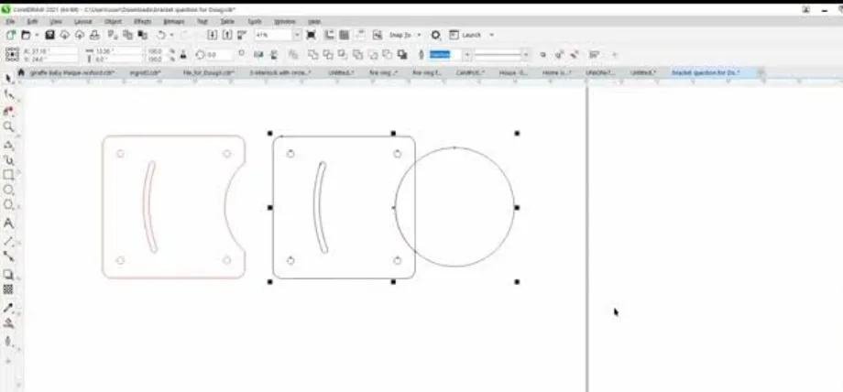This screenshot has width=843, height=392.
Task: Open the File menu
Action: (10, 21)
